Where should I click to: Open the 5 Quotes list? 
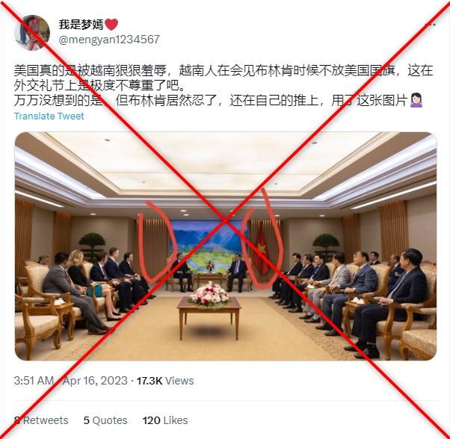coord(105,420)
